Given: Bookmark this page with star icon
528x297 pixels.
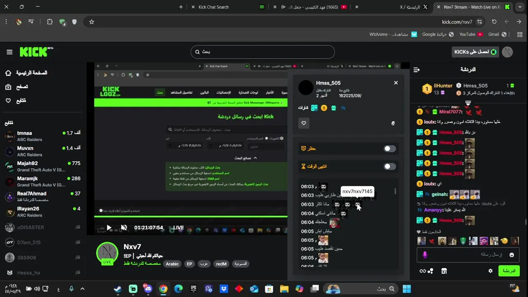Looking at the screenshot, I should [92, 22].
